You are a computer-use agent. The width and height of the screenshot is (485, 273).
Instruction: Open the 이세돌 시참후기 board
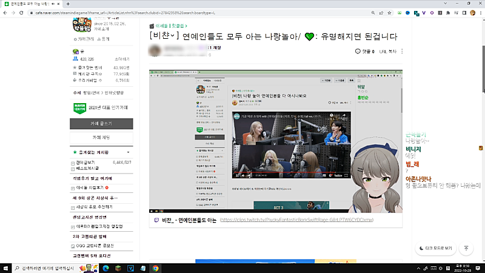(x=90, y=187)
